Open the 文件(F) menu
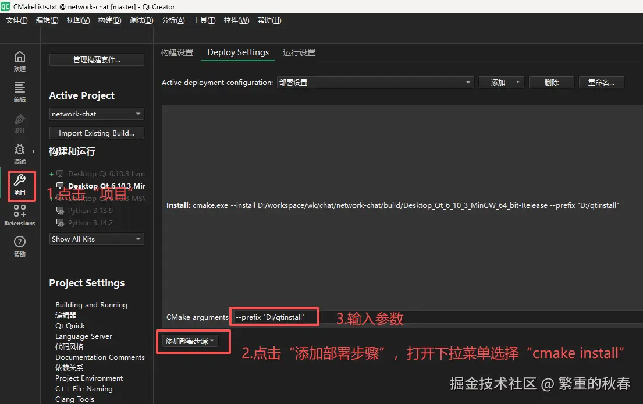 (x=16, y=20)
